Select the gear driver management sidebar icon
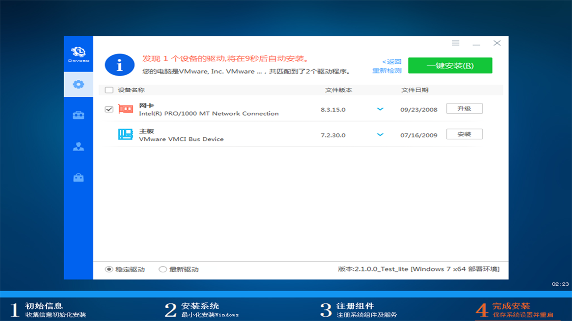Viewport: 572px width, 321px height. [x=78, y=84]
